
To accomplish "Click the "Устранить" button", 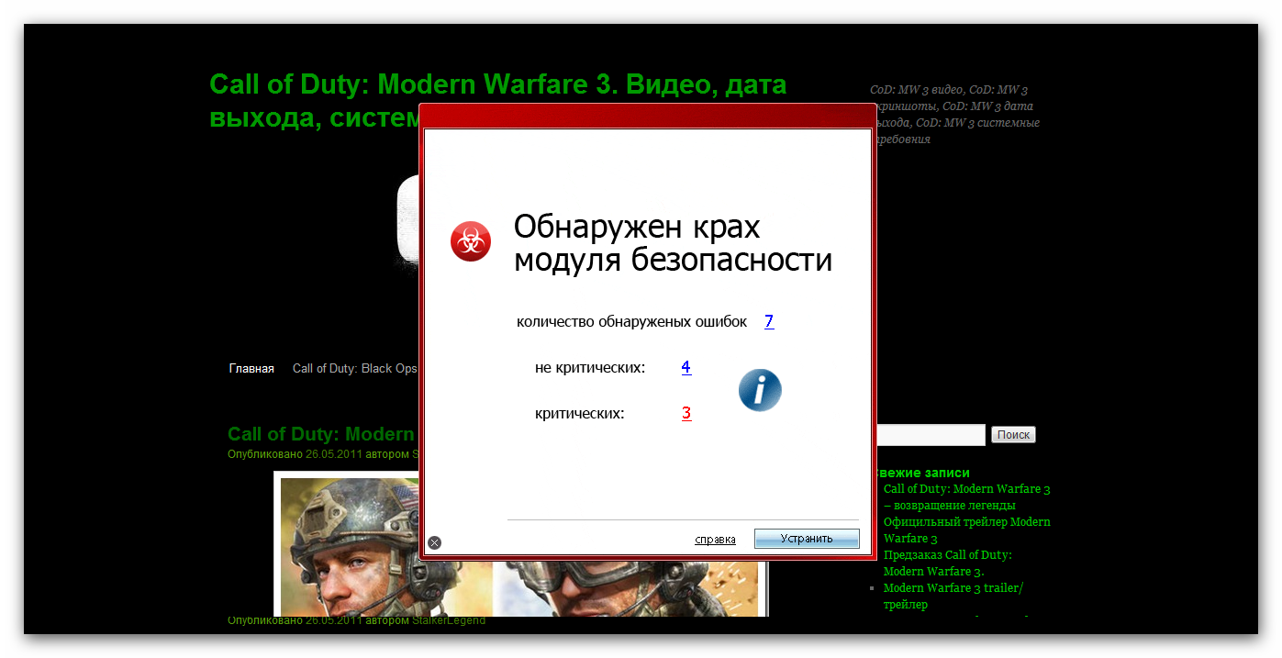I will click(807, 539).
